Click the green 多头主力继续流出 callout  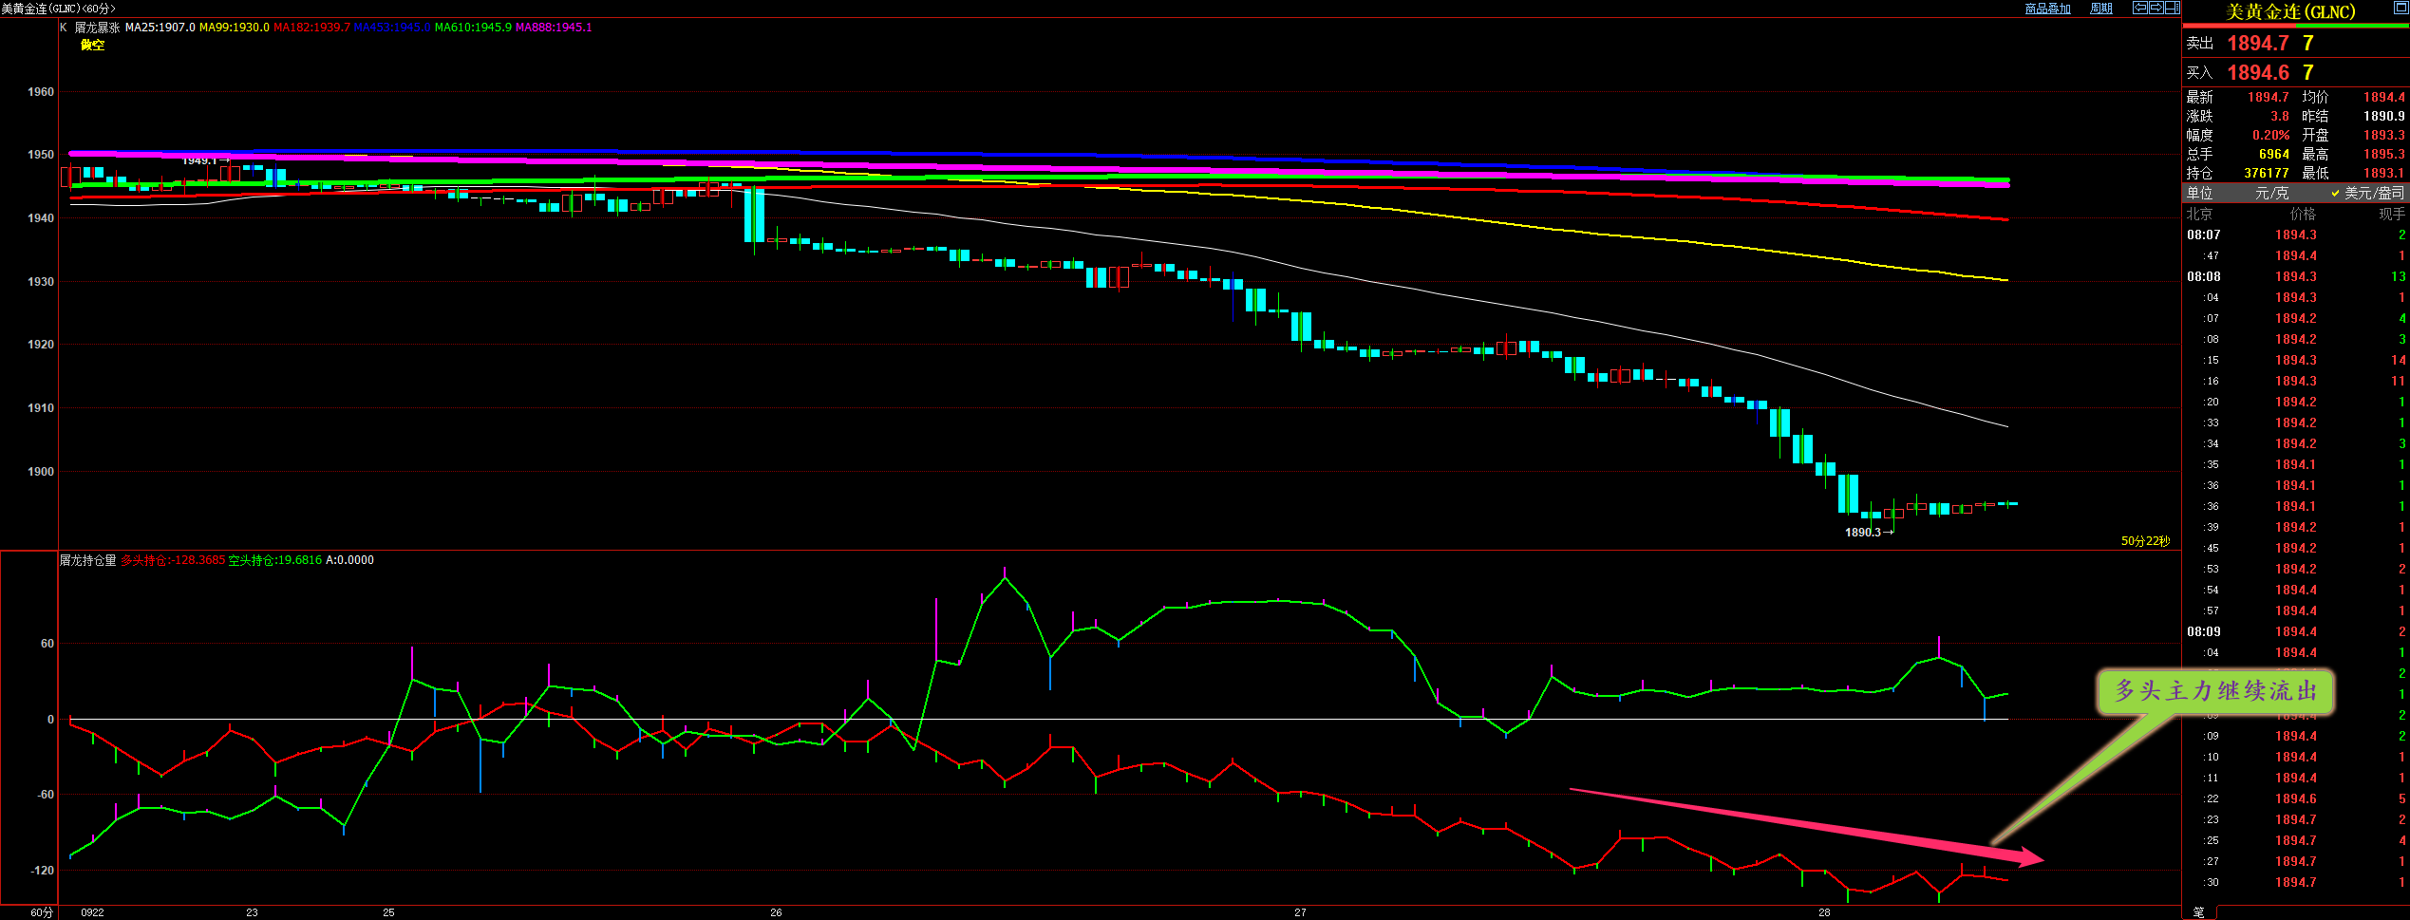2215,692
